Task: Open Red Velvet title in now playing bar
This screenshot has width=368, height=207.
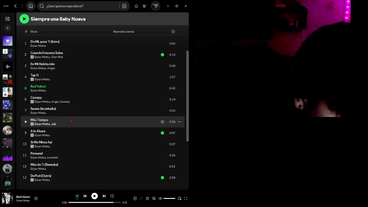Action: click(x=23, y=197)
